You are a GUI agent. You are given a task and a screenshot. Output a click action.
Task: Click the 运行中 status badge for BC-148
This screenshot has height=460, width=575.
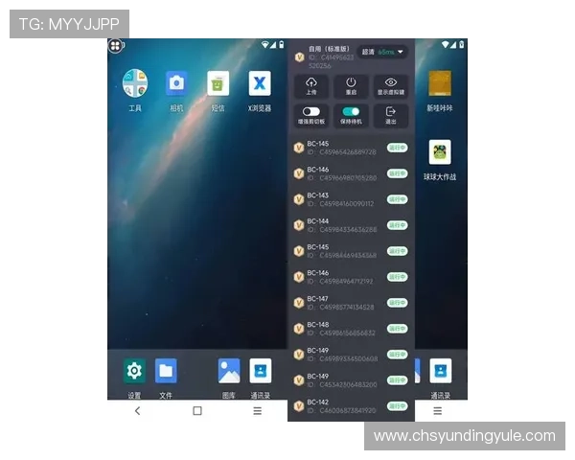[x=397, y=329]
